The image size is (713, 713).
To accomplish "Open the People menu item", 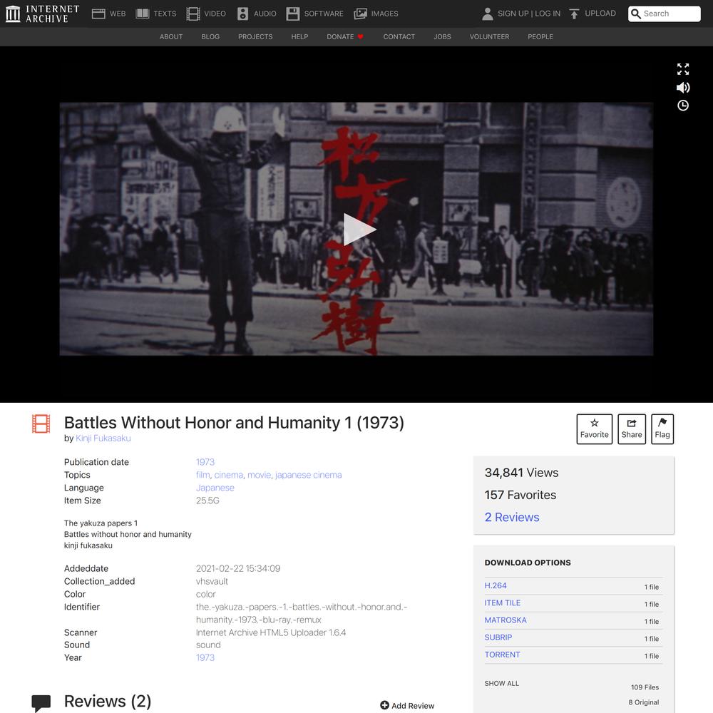I will pyautogui.click(x=540, y=37).
